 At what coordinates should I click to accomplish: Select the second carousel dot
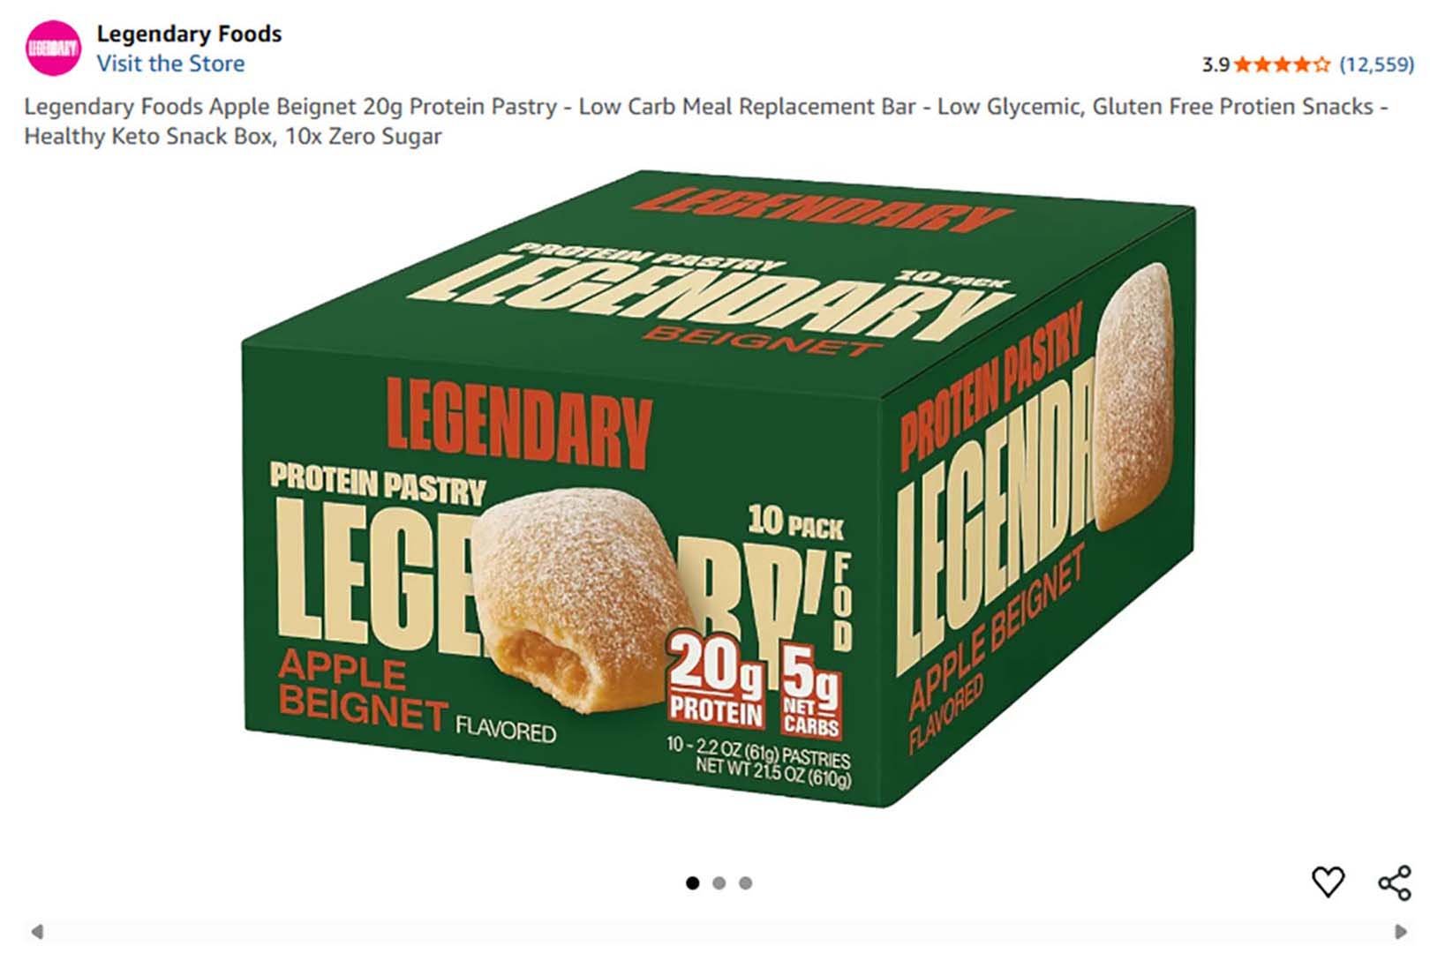719,882
